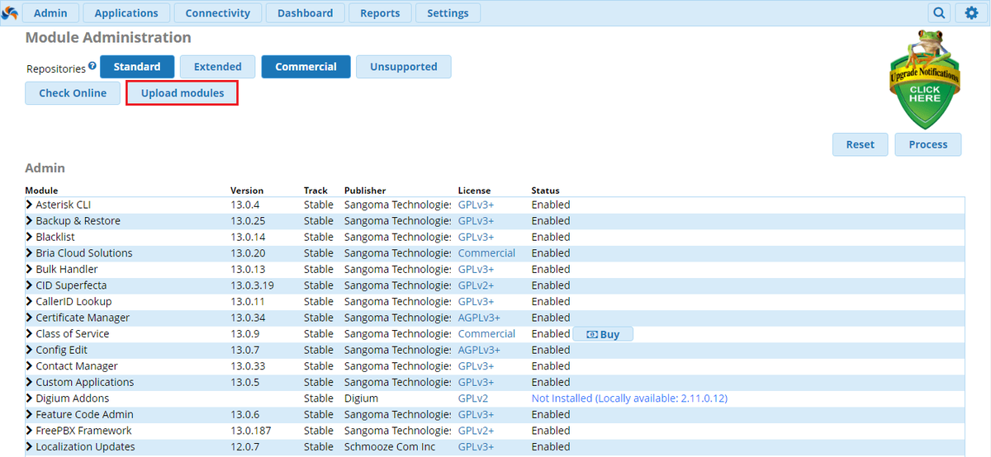Click the Enabled status of Blacklist
Image resolution: width=991 pixels, height=457 pixels.
click(x=551, y=237)
